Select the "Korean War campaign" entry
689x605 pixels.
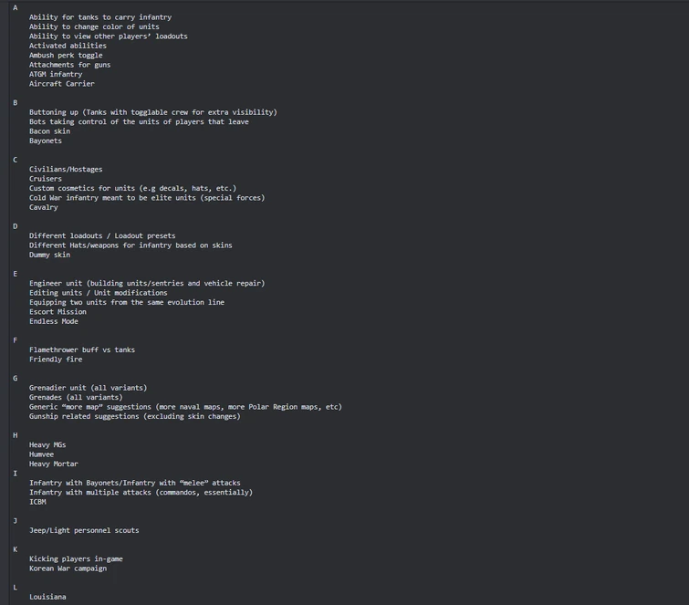click(x=68, y=568)
